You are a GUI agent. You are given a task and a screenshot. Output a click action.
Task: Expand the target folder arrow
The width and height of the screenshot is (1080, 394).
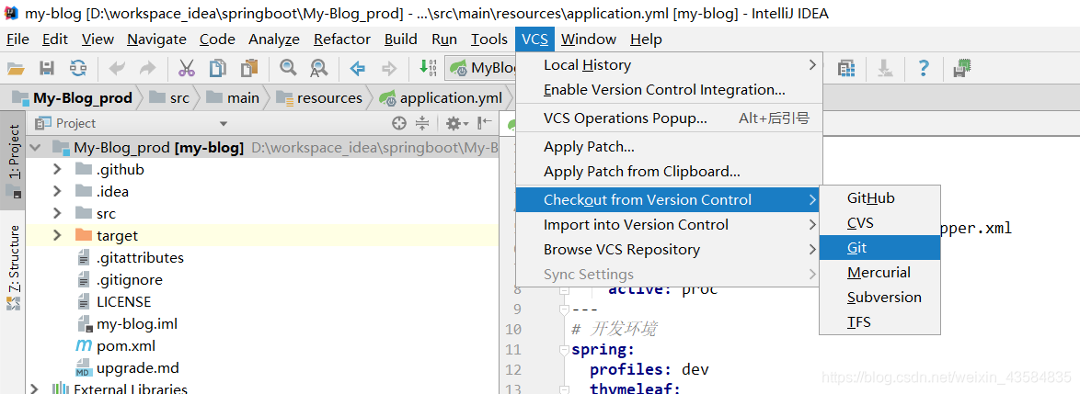(x=58, y=235)
